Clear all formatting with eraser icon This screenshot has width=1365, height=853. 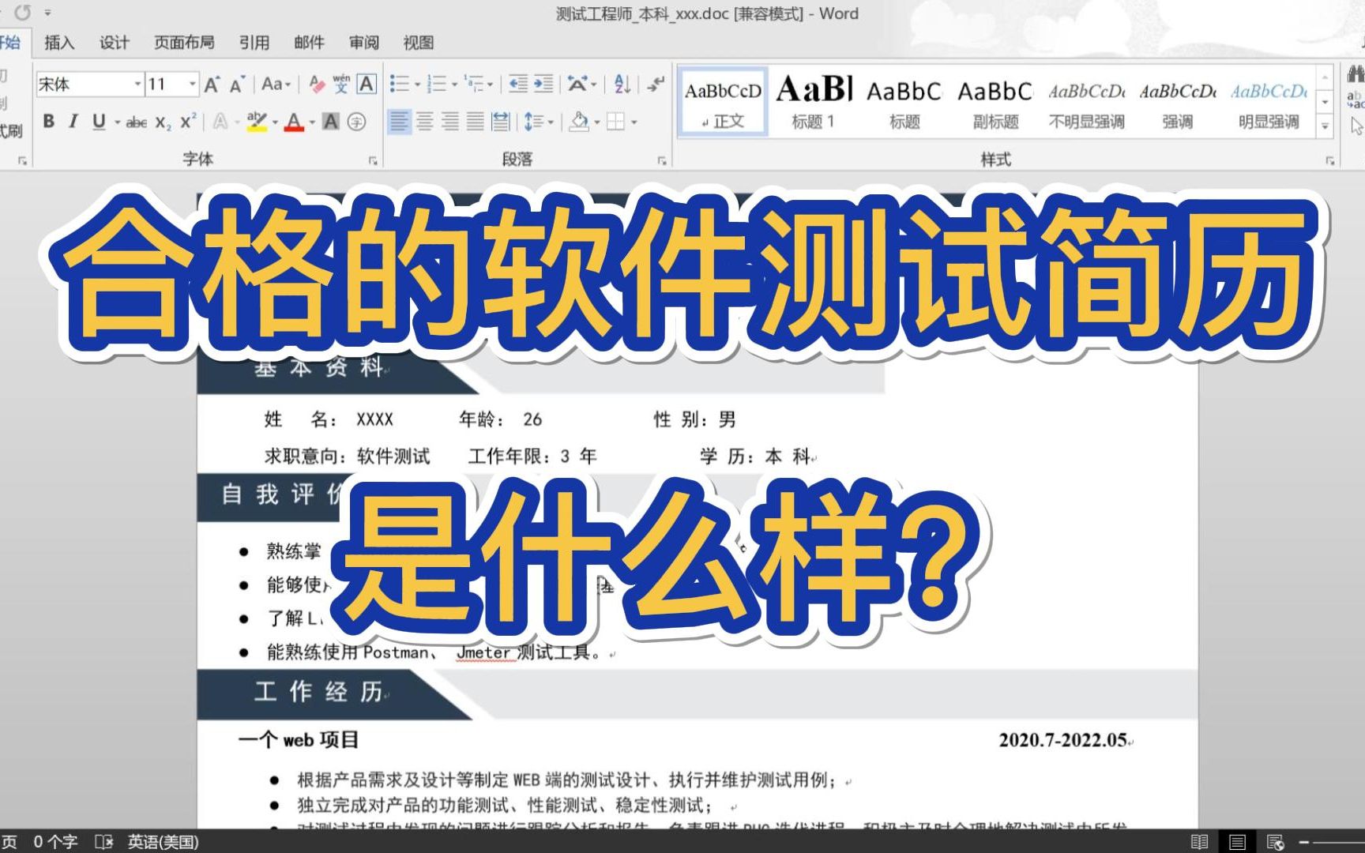(x=317, y=84)
